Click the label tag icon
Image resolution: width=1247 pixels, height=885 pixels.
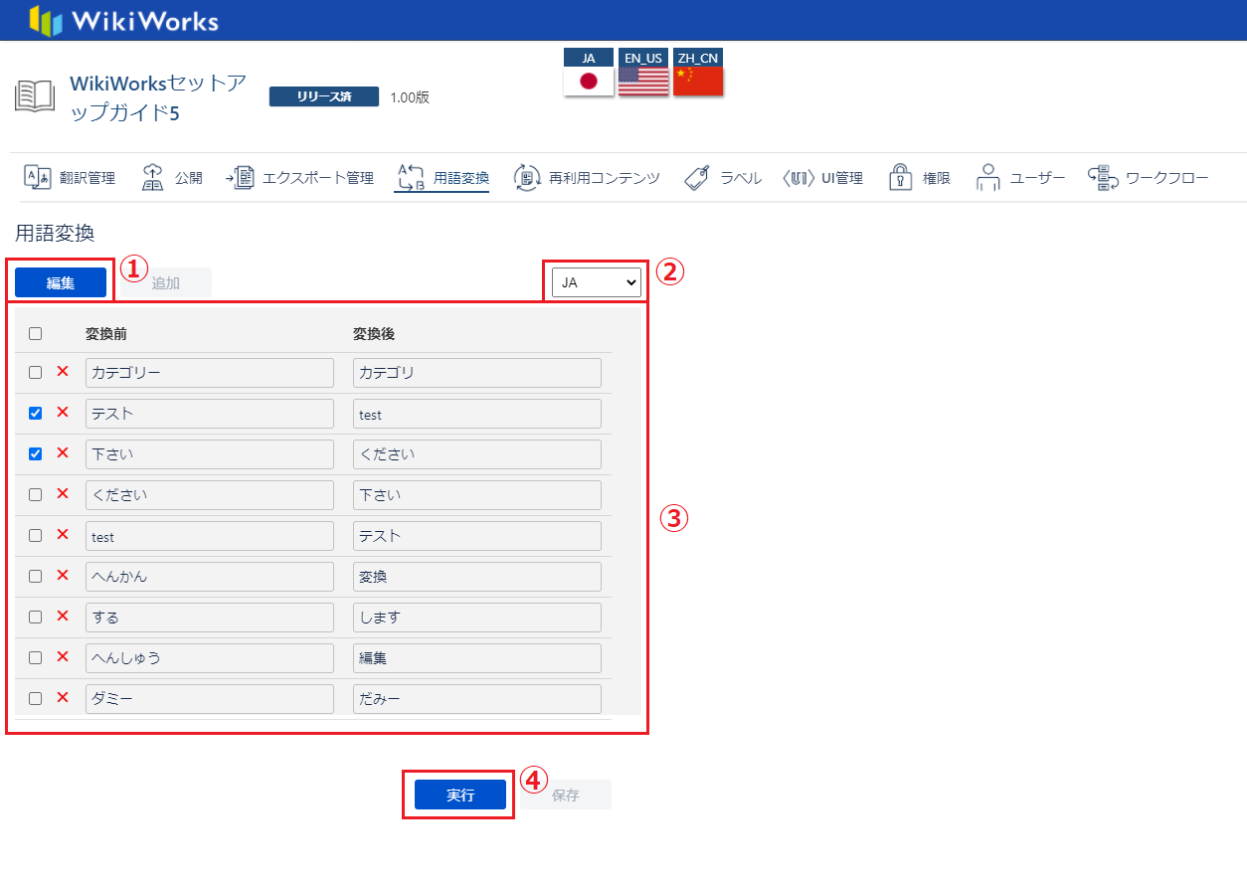697,178
